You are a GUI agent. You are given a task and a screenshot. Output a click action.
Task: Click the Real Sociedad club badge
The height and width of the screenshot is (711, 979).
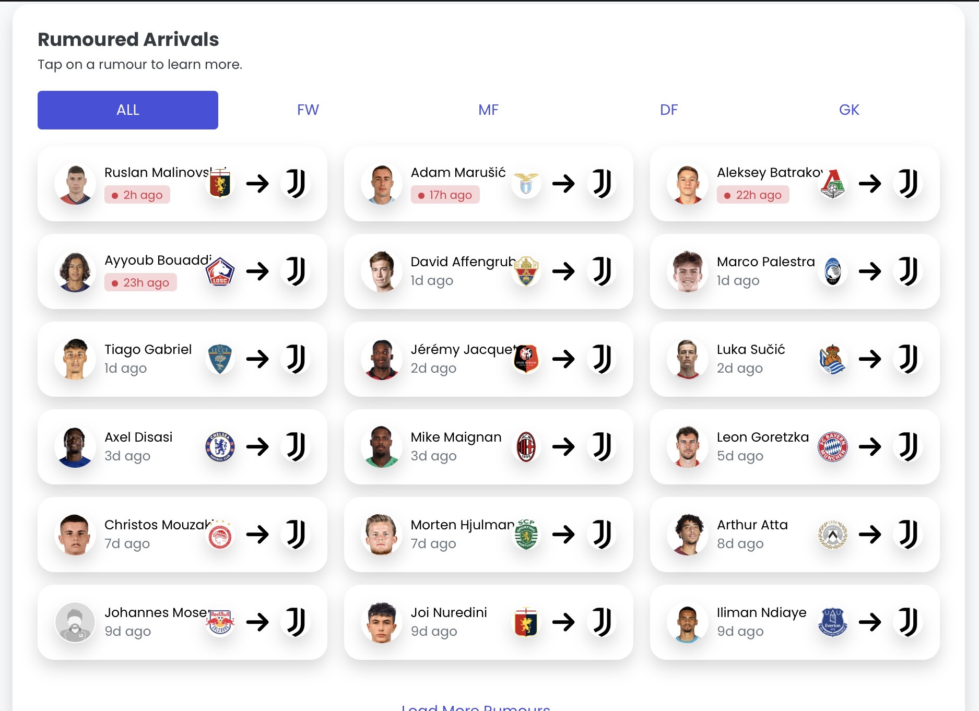[832, 359]
